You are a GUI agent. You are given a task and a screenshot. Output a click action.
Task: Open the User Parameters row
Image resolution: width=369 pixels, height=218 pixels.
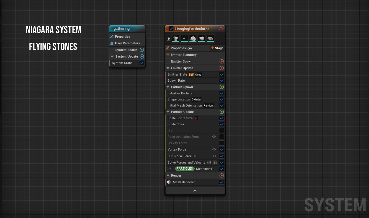(x=127, y=43)
